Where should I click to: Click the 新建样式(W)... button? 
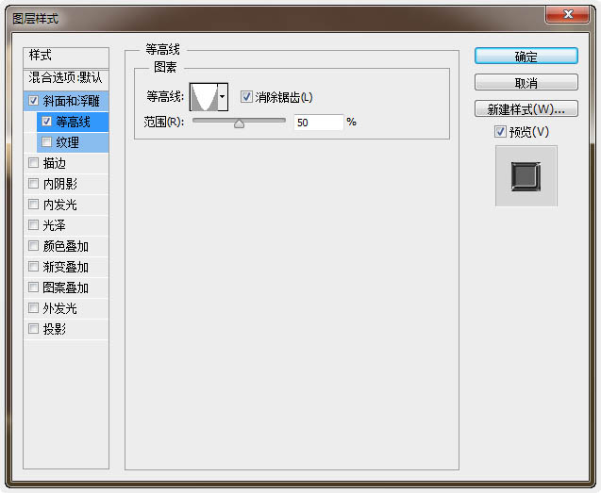point(526,108)
